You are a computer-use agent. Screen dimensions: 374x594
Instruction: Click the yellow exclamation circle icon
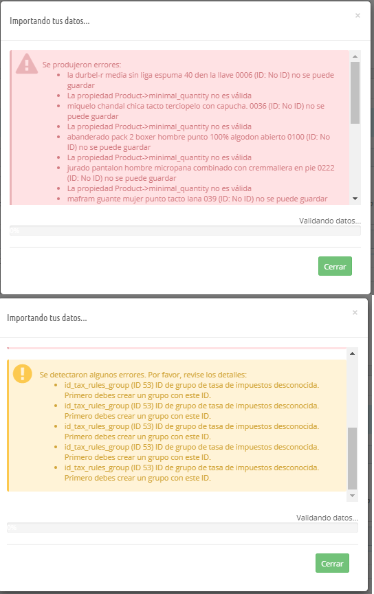[x=23, y=373]
